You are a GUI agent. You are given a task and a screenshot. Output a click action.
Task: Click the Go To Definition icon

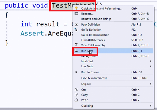[x=76, y=30]
